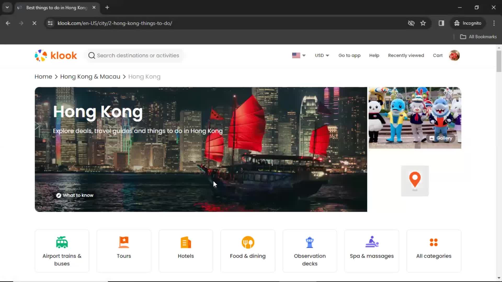
Task: Click the eye icon to hide images
Action: click(411, 23)
